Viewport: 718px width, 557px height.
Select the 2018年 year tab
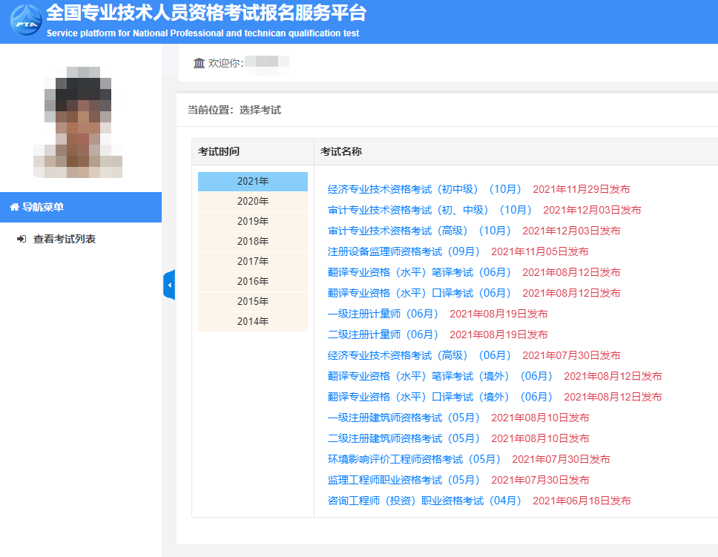[x=253, y=241]
